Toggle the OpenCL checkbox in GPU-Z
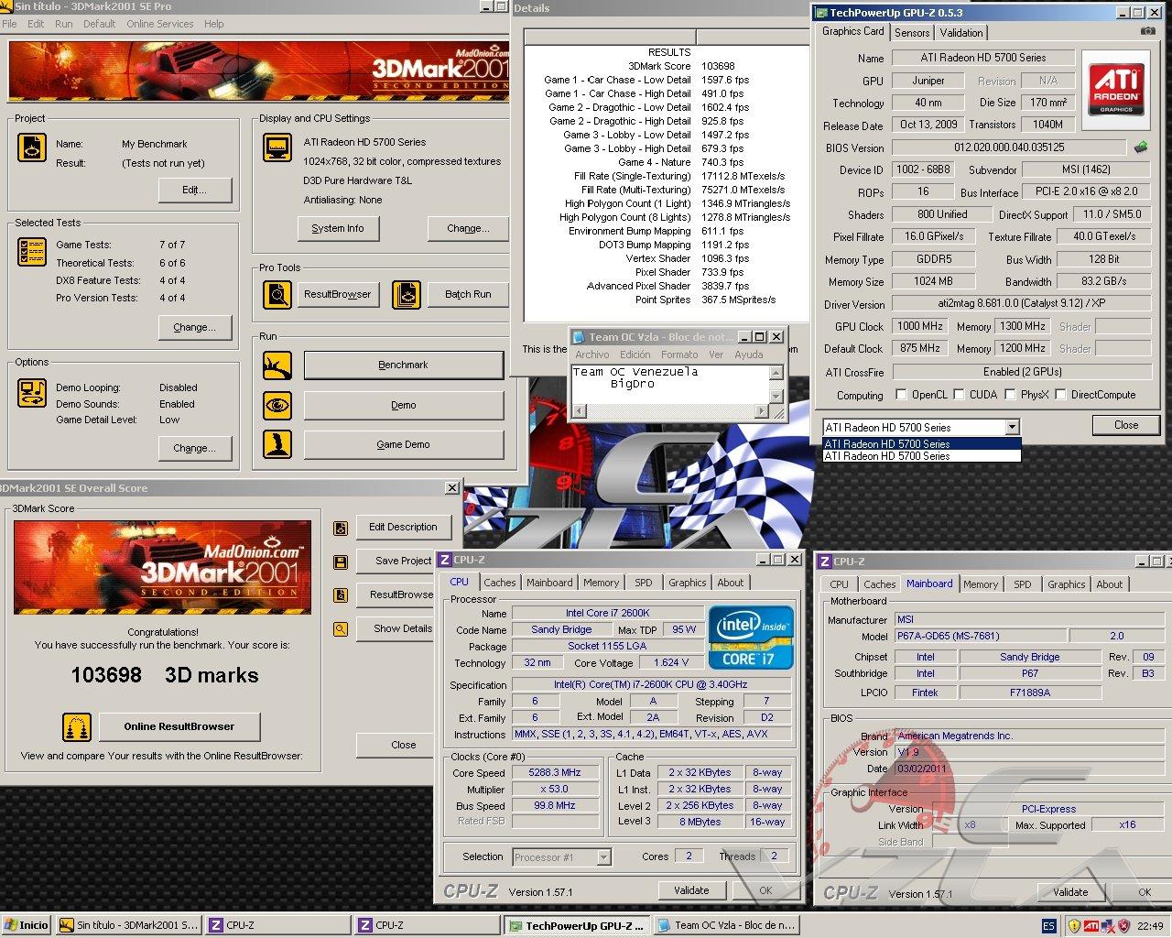This screenshot has height=938, width=1172. click(x=902, y=395)
